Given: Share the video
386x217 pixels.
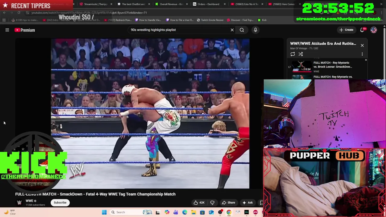Looking at the screenshot, I should 228,203.
